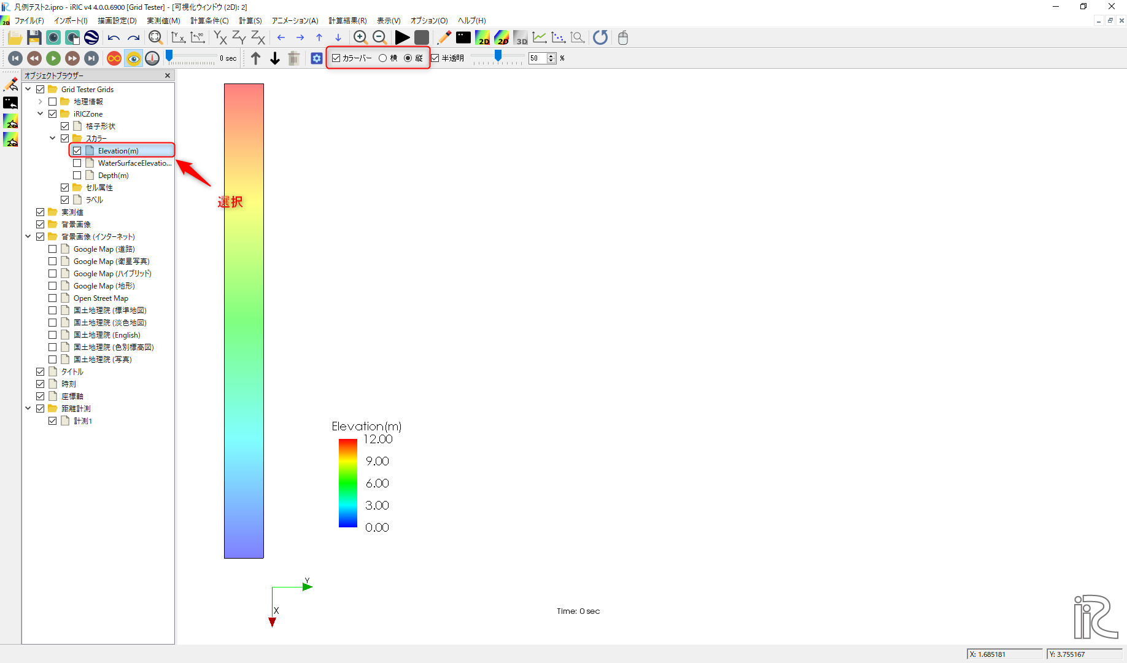The image size is (1127, 663).
Task: Click the gray 3D visualization window icon
Action: 521,37
